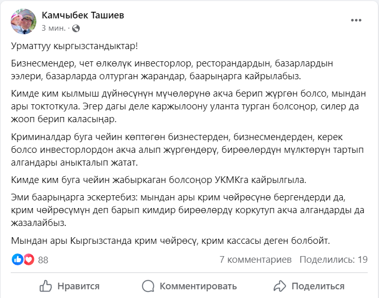
Task: Open the author name Камчыбек Ташиев link
Action: [83, 15]
